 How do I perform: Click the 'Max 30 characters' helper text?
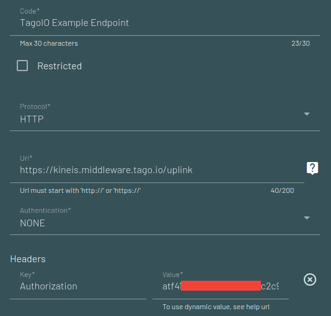[49, 43]
